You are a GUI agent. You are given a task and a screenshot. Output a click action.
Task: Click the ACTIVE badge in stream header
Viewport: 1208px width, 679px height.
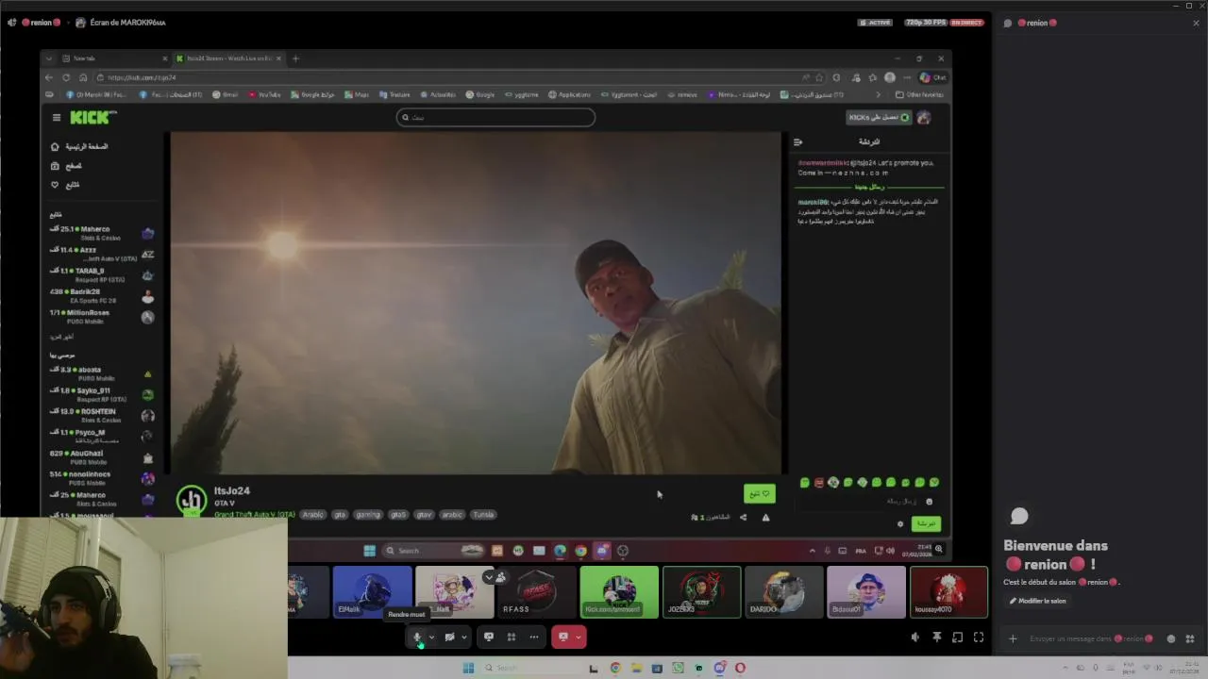[875, 23]
